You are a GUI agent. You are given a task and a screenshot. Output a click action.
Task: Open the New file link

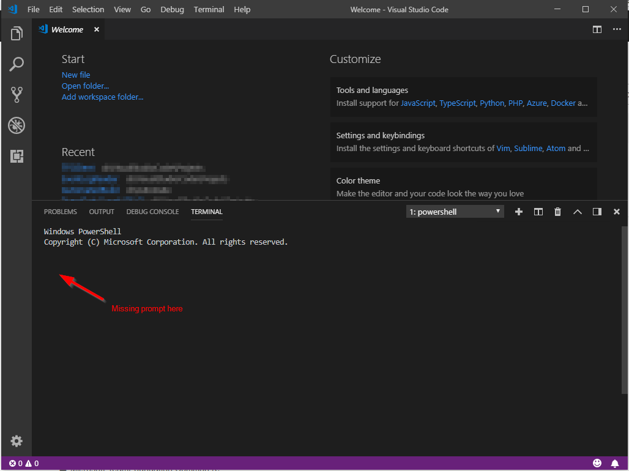pyautogui.click(x=75, y=74)
